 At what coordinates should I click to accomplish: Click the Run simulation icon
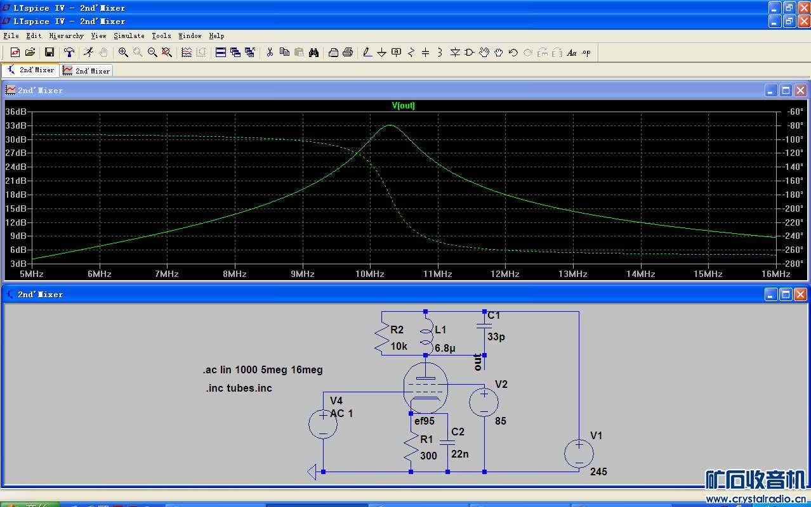coord(88,53)
